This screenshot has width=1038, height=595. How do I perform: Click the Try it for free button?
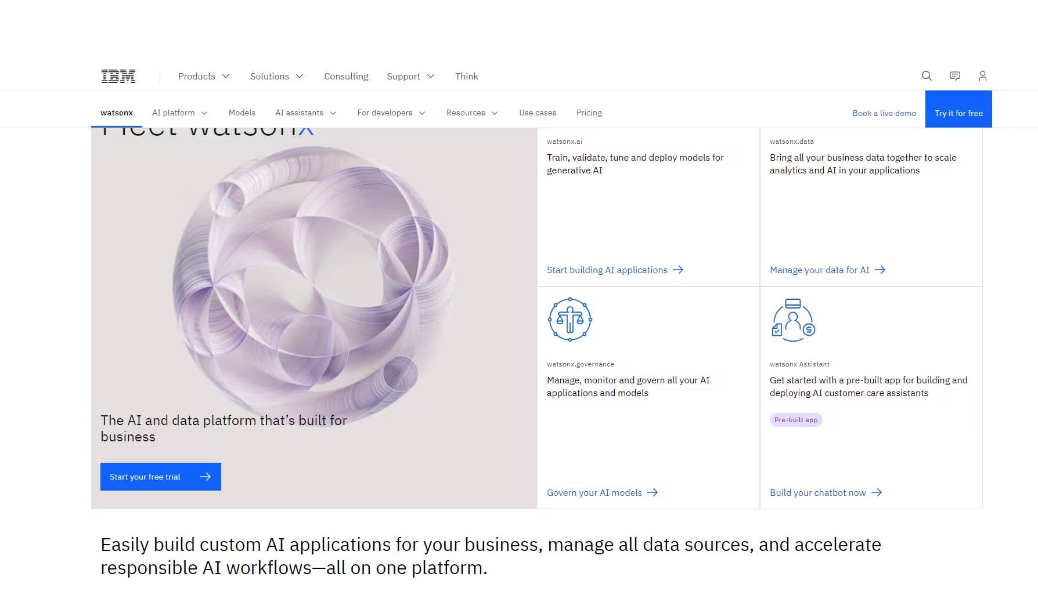pyautogui.click(x=958, y=109)
